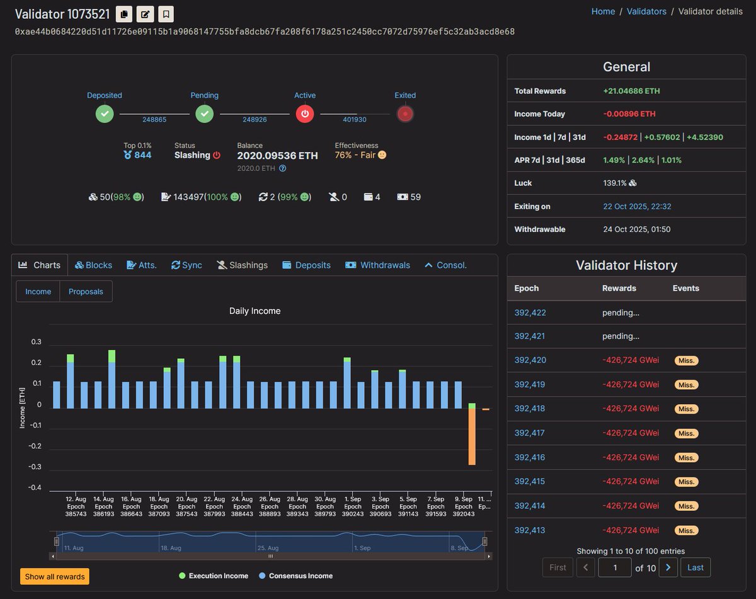Screen dimensions: 756x599
Task: Click the medal rank 844 icon
Action: [129, 155]
